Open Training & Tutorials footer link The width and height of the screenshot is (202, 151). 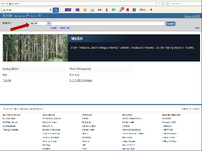10,130
